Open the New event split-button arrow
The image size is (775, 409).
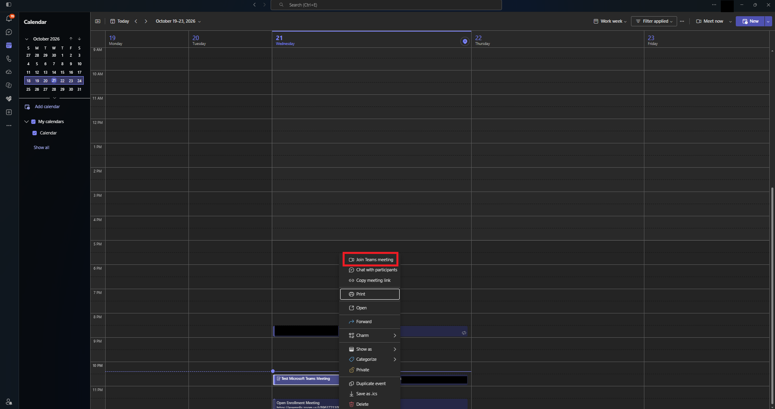768,21
